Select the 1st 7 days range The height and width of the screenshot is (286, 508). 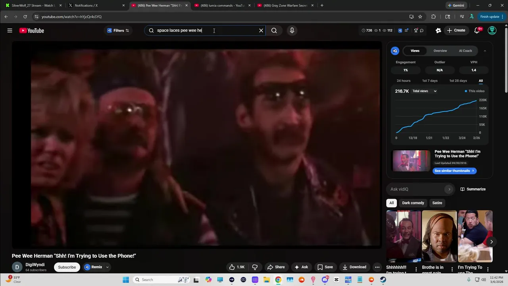click(429, 81)
